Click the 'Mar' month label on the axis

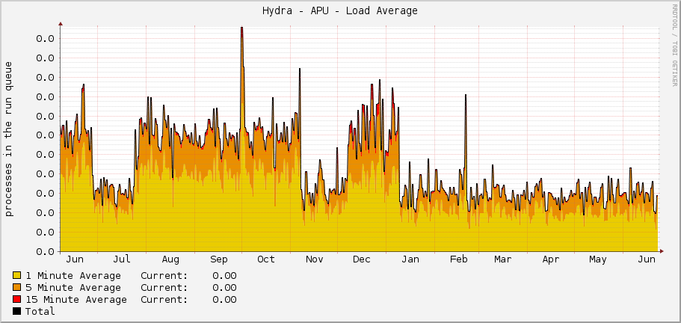(503, 259)
